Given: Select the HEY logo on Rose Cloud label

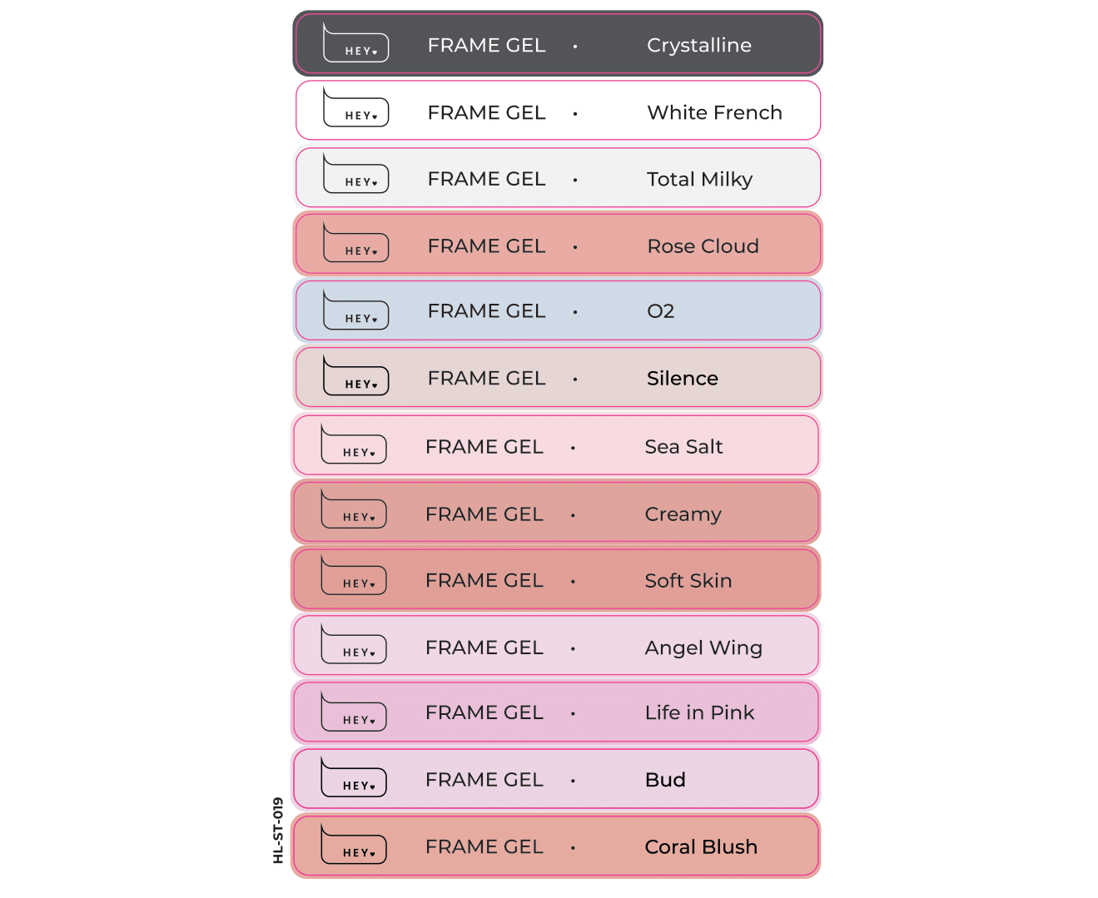Looking at the screenshot, I should click(355, 244).
